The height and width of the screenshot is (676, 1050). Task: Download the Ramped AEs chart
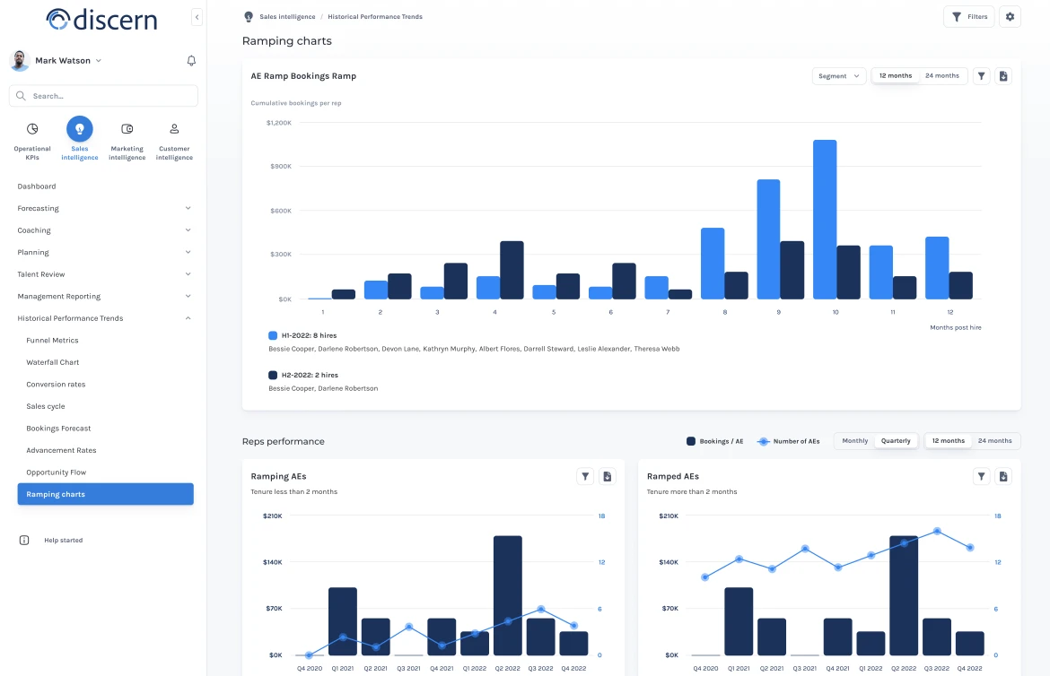[1003, 477]
